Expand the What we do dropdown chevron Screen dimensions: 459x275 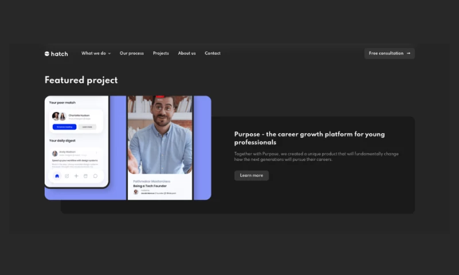point(110,54)
